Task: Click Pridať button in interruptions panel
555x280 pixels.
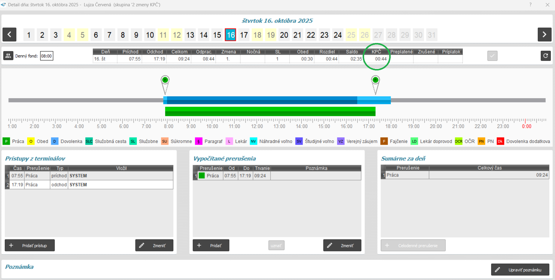Action: point(211,245)
